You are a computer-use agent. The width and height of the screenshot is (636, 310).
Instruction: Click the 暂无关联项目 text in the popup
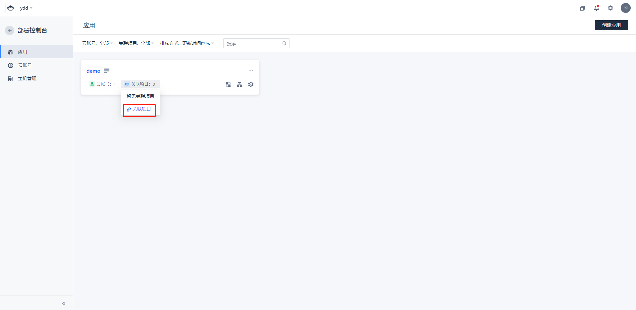pyautogui.click(x=140, y=96)
